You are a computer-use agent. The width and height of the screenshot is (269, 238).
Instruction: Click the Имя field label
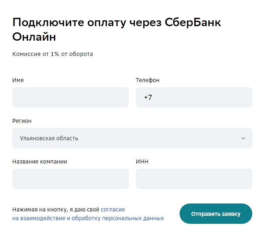pyautogui.click(x=18, y=80)
